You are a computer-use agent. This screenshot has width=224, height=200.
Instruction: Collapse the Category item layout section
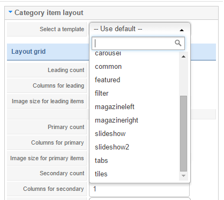(10, 12)
